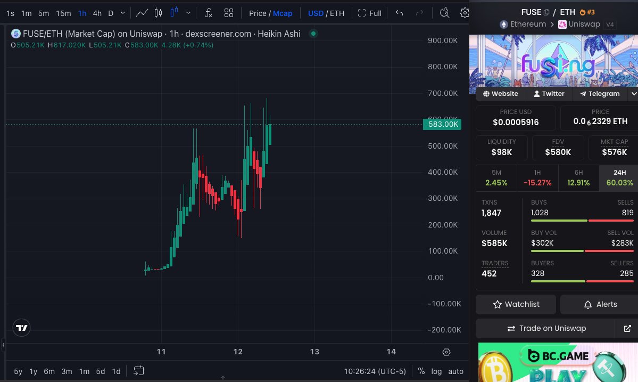Switch chart to Price mode
The height and width of the screenshot is (382, 638).
(x=257, y=13)
